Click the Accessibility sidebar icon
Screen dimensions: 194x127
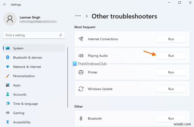point(7,122)
